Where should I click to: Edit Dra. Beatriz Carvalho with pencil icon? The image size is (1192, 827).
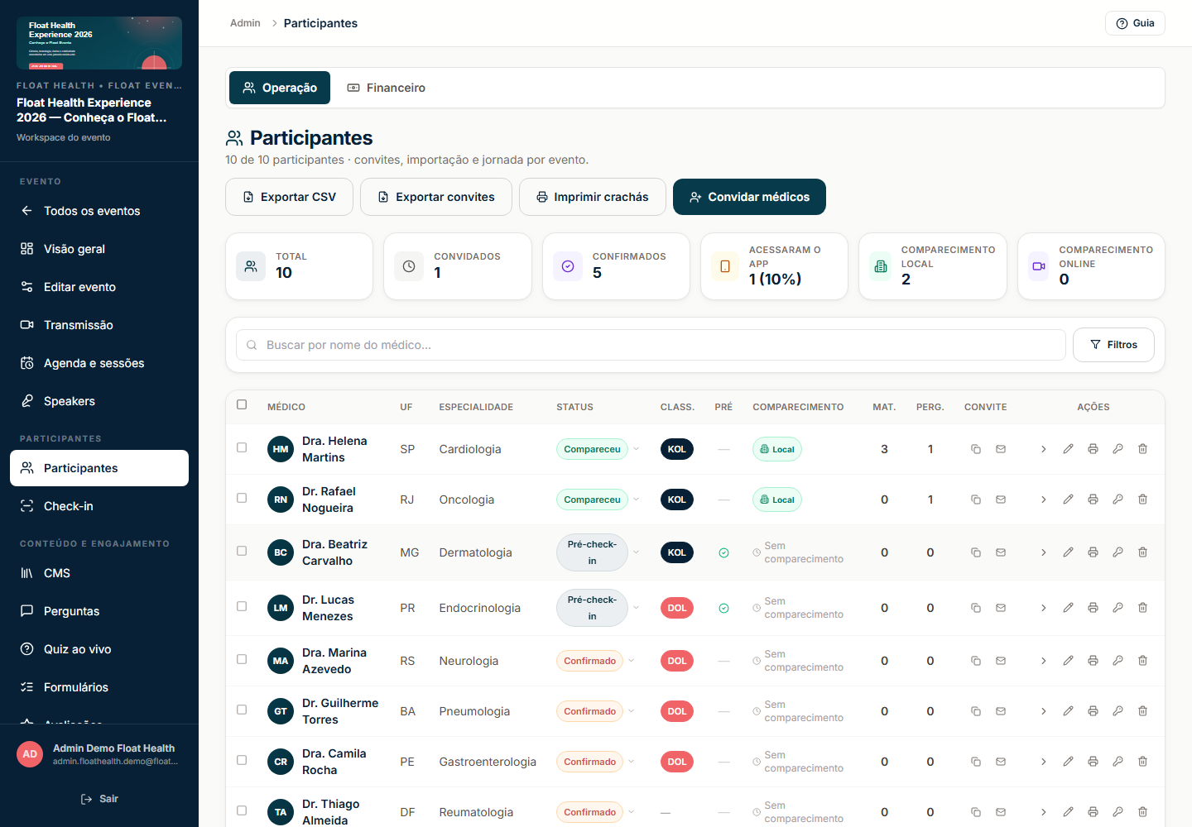[x=1068, y=552]
